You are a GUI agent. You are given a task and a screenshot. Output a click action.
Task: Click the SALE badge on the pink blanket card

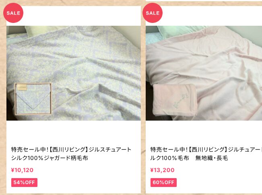153,13
